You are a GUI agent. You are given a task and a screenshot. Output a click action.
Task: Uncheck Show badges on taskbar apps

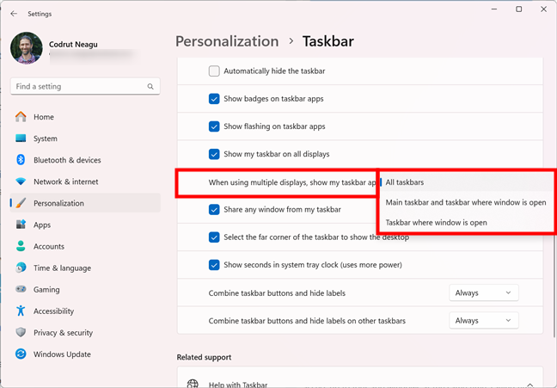tap(214, 99)
